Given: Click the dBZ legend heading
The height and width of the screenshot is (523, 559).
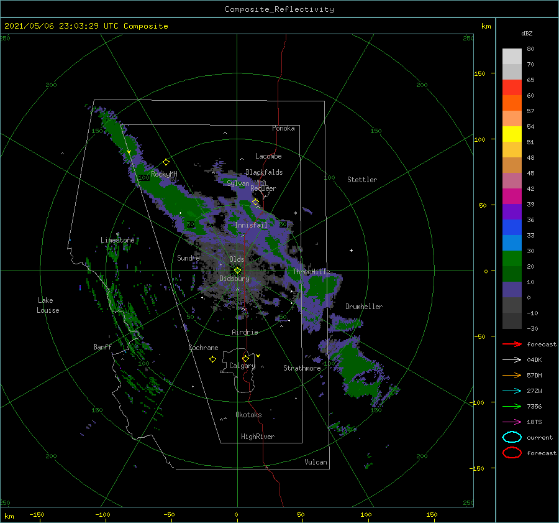Looking at the screenshot, I should click(527, 33).
